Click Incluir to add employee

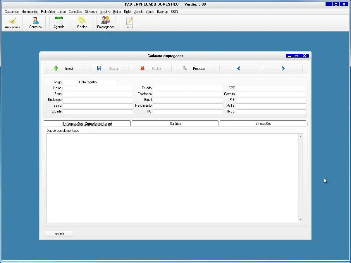click(66, 69)
